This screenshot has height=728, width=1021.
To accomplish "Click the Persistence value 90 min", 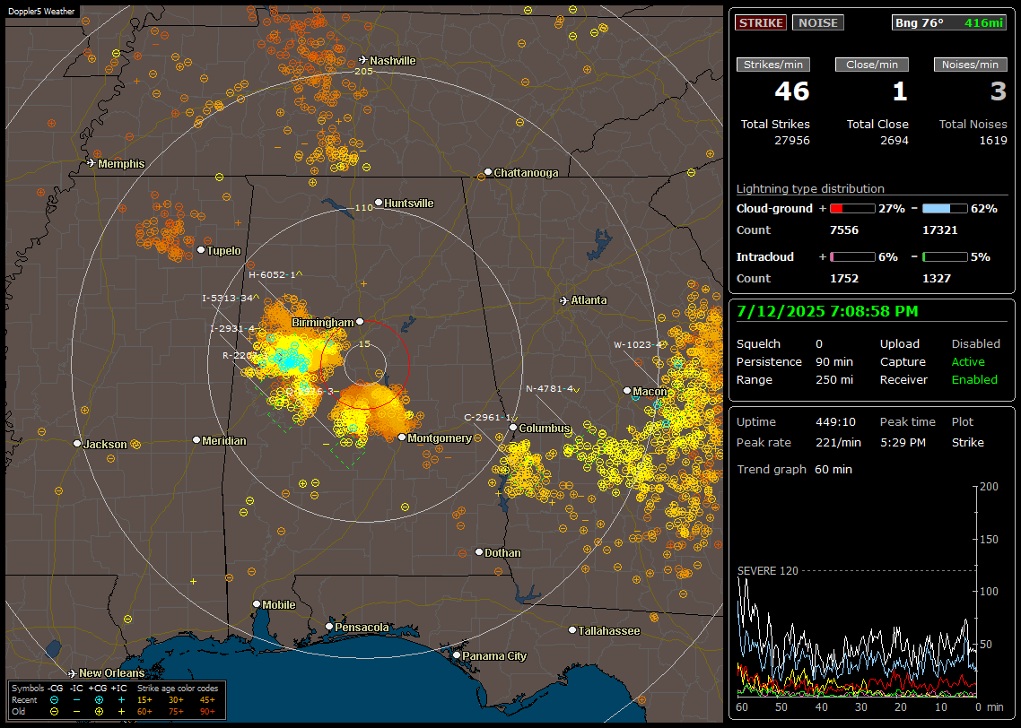I will pyautogui.click(x=834, y=361).
